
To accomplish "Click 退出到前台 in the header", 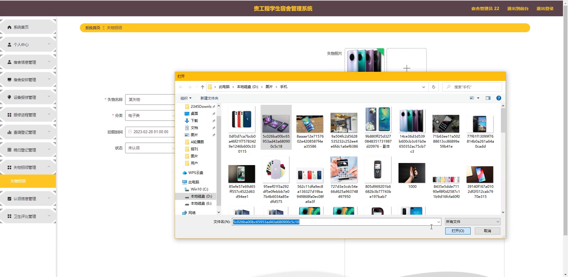I will [518, 9].
